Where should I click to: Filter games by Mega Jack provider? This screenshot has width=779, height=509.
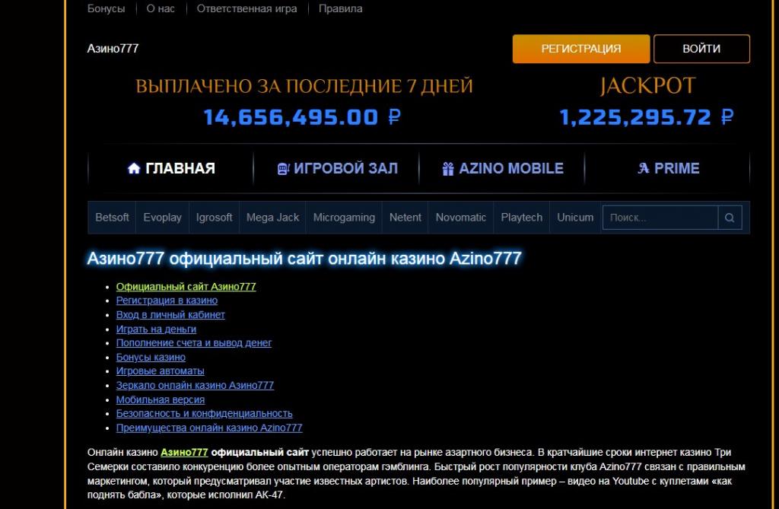(273, 218)
